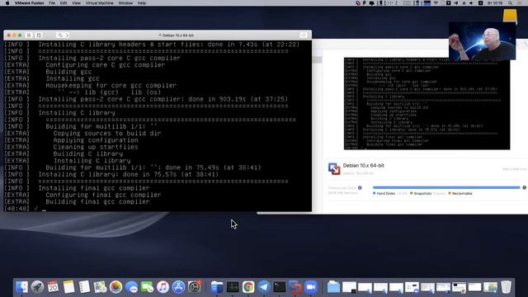Open the blue file manager Dock icon
The image size is (528, 297).
pyautogui.click(x=217, y=287)
